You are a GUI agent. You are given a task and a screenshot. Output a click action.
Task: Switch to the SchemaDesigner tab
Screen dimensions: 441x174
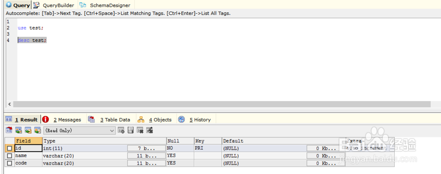coord(105,5)
